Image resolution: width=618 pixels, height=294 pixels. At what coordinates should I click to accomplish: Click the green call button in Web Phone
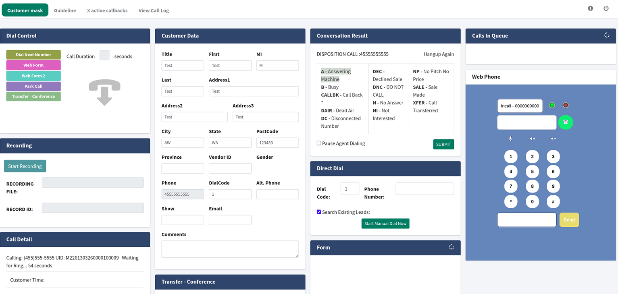click(x=566, y=122)
